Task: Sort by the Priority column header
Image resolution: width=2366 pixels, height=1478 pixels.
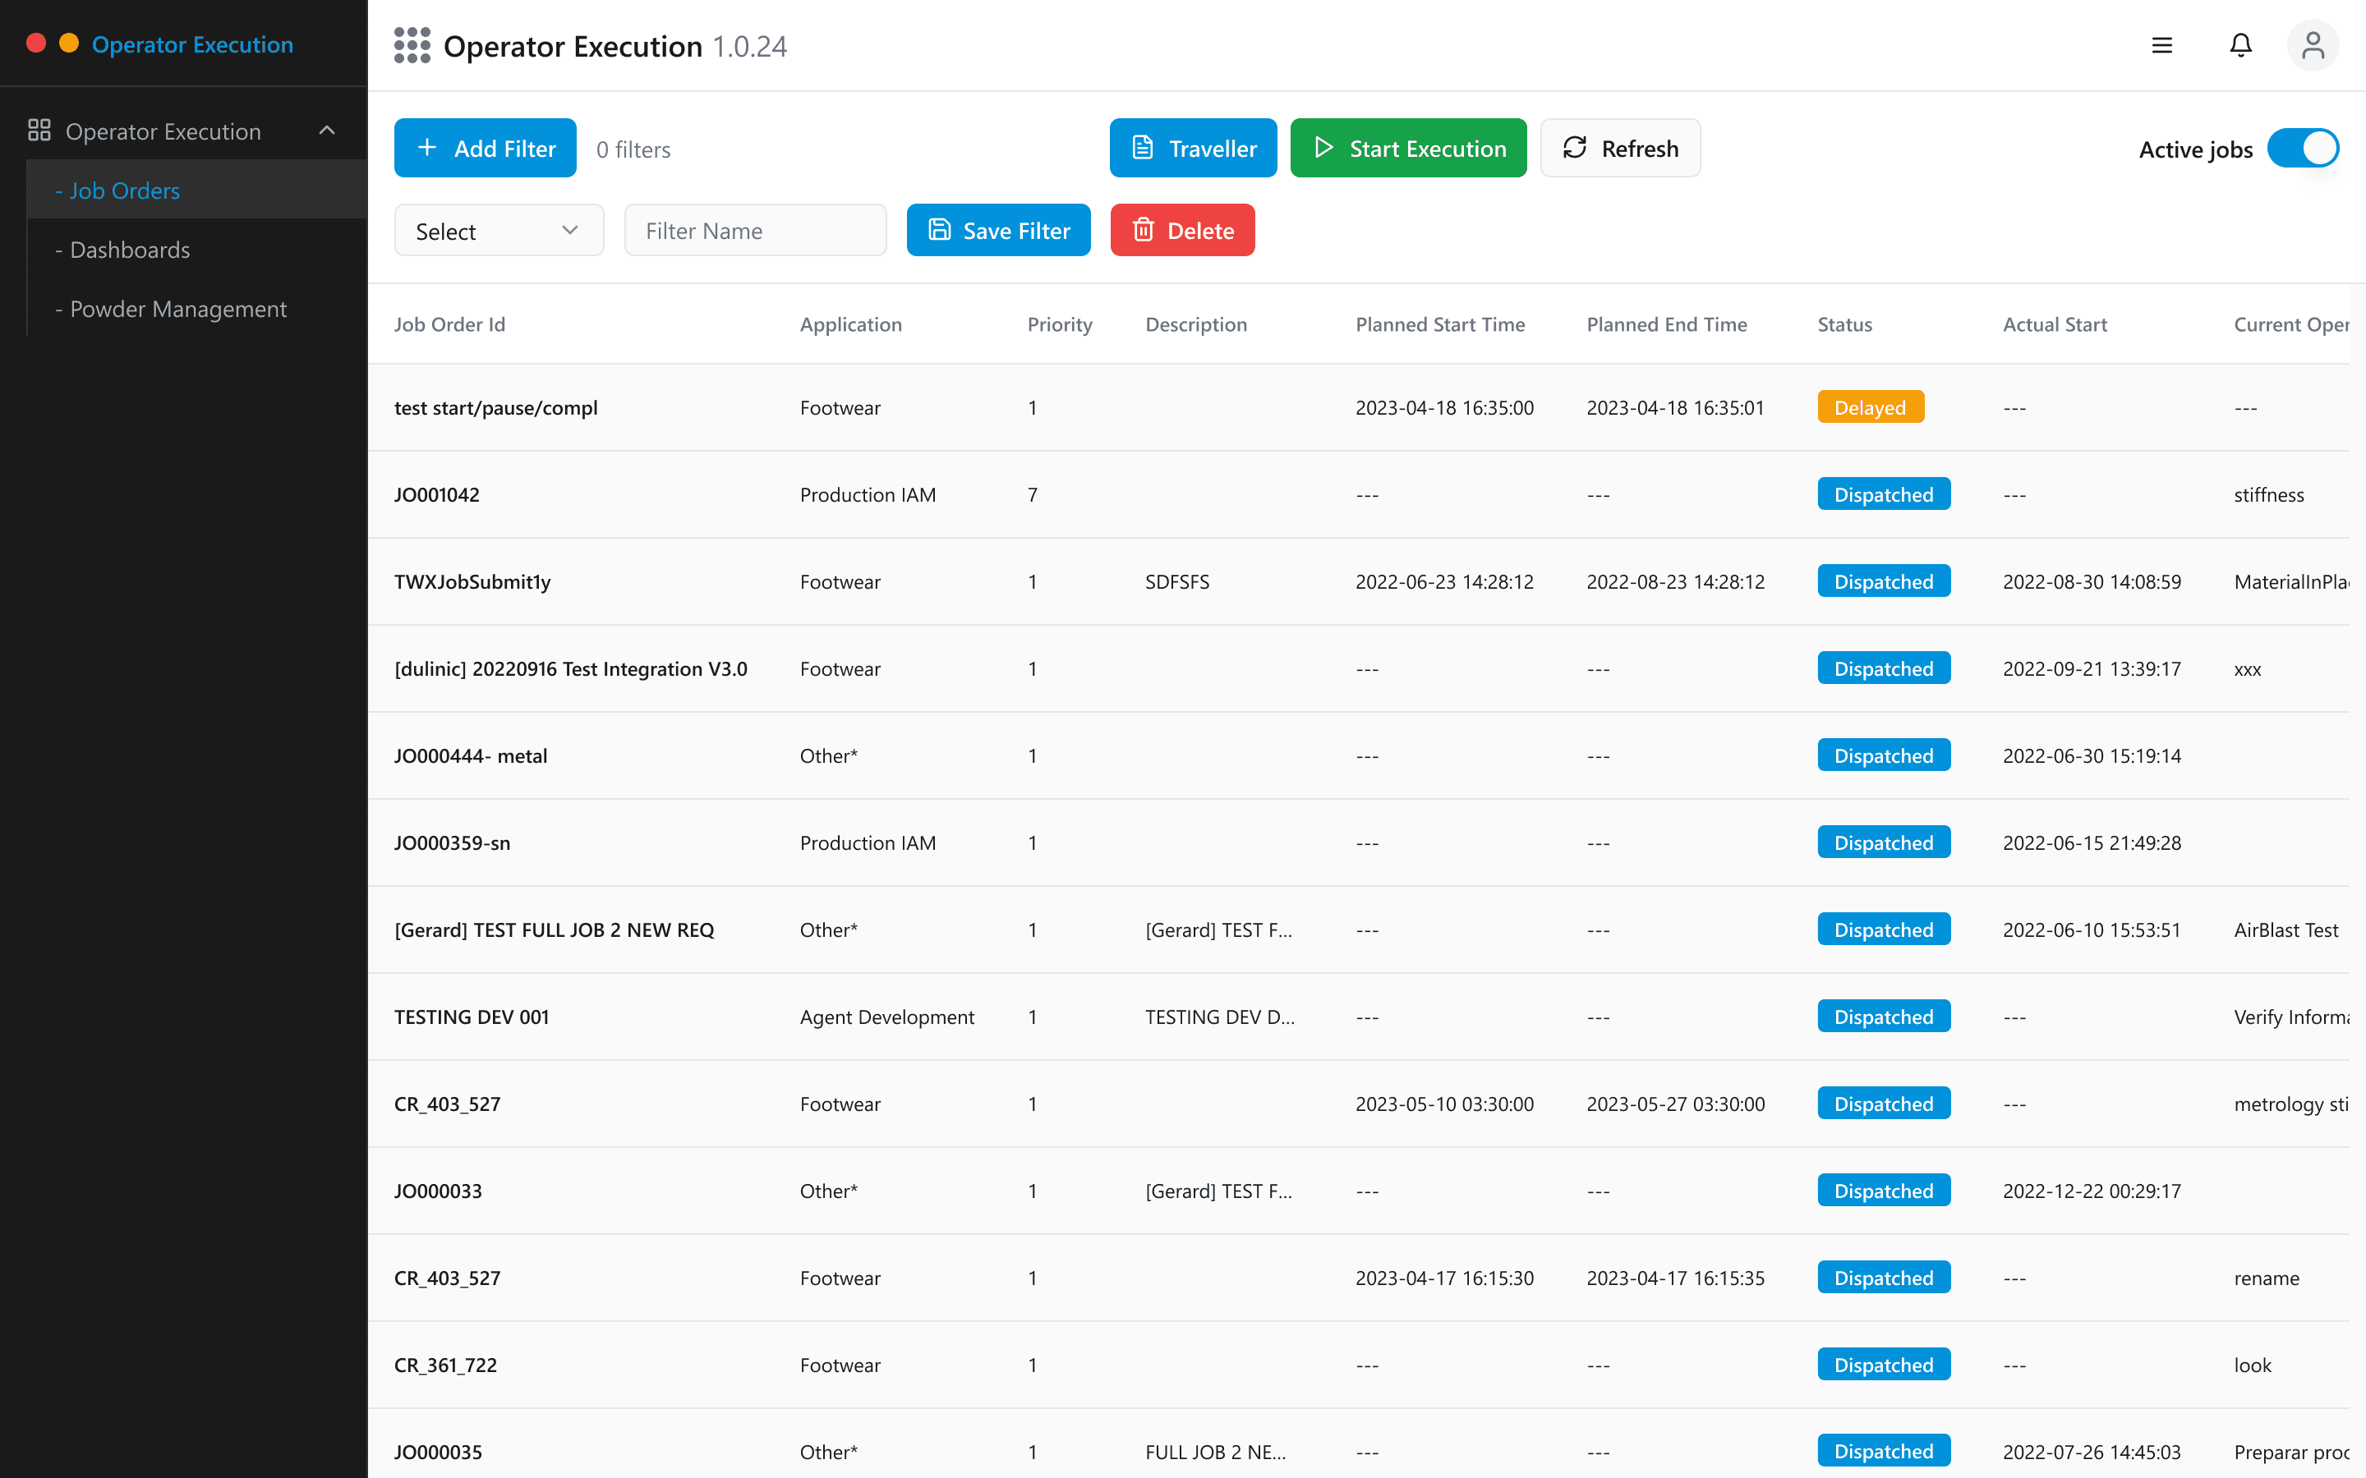Action: tap(1059, 324)
